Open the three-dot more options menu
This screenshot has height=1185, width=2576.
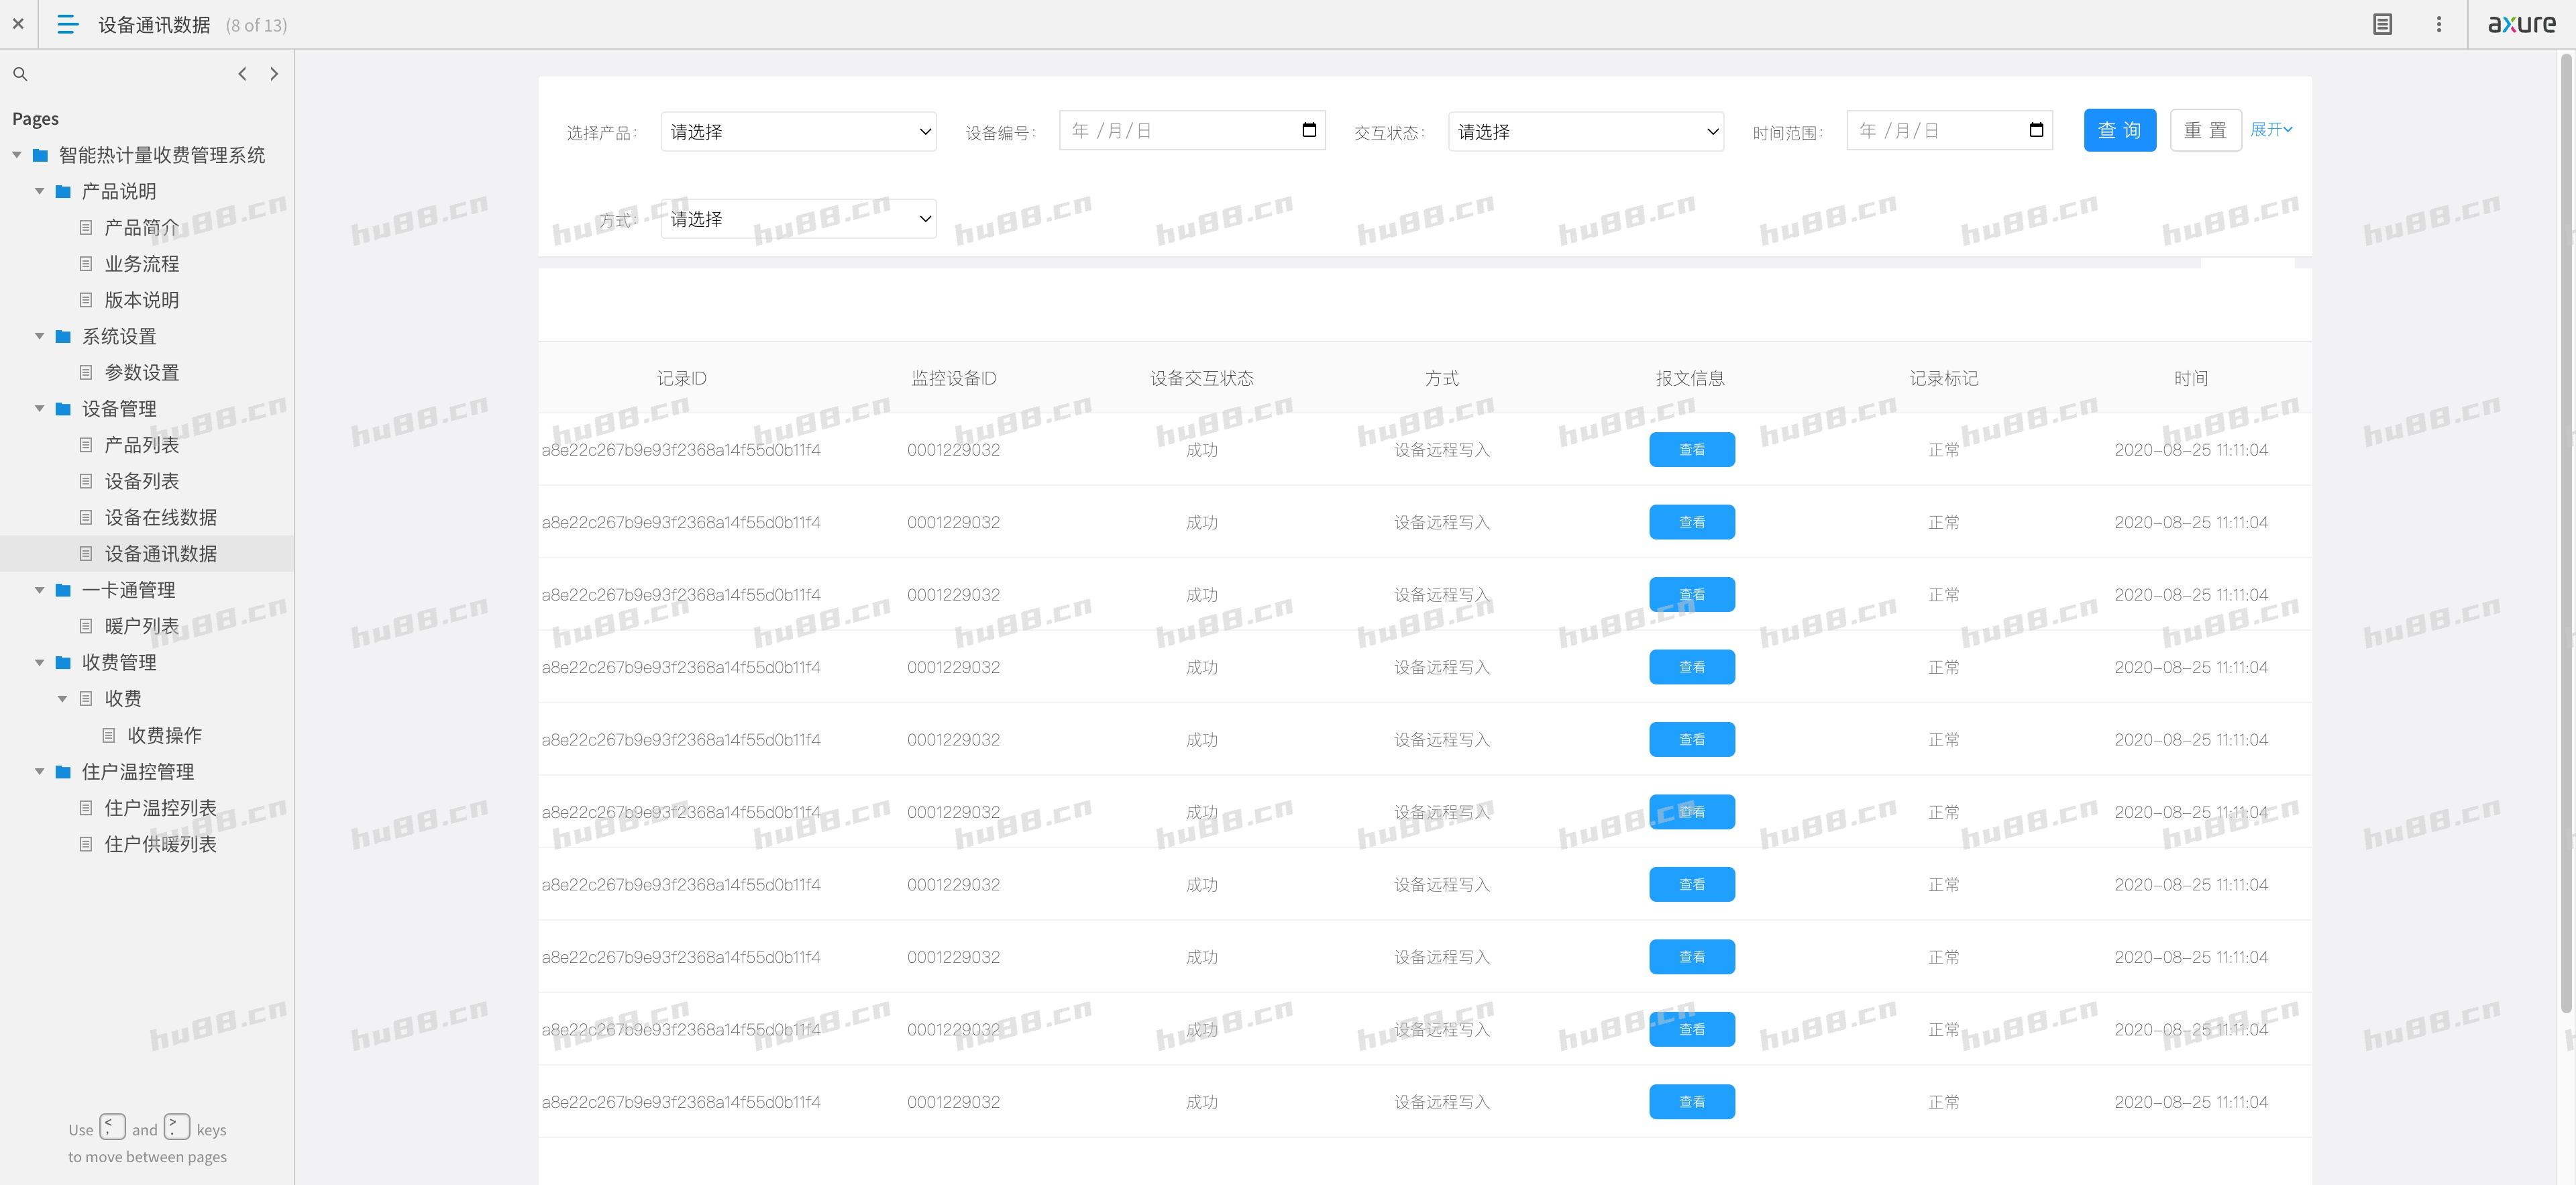point(2438,24)
